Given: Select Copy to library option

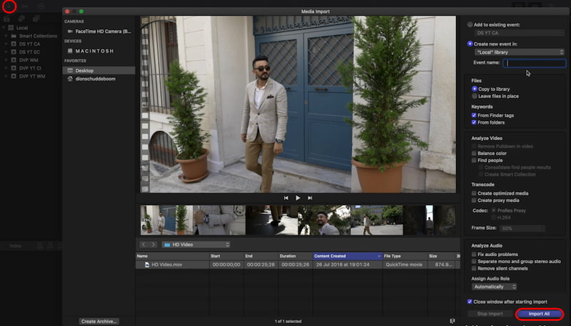Looking at the screenshot, I should click(475, 89).
